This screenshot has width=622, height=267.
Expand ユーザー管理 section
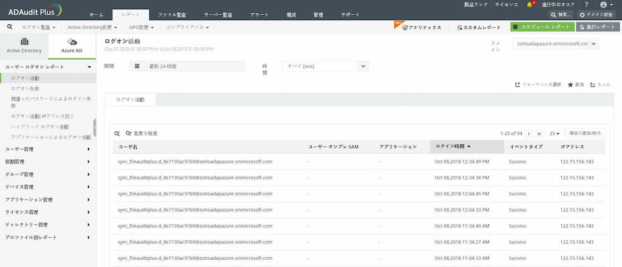48,149
